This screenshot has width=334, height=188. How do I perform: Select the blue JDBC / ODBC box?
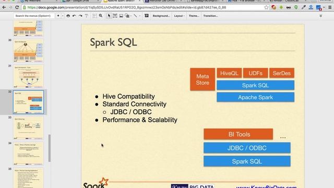tap(247, 148)
